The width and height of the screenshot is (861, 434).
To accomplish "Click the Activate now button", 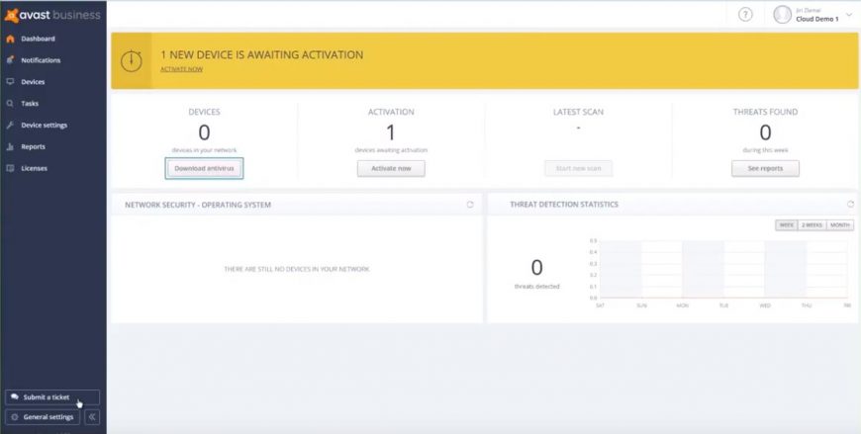I will tap(391, 168).
